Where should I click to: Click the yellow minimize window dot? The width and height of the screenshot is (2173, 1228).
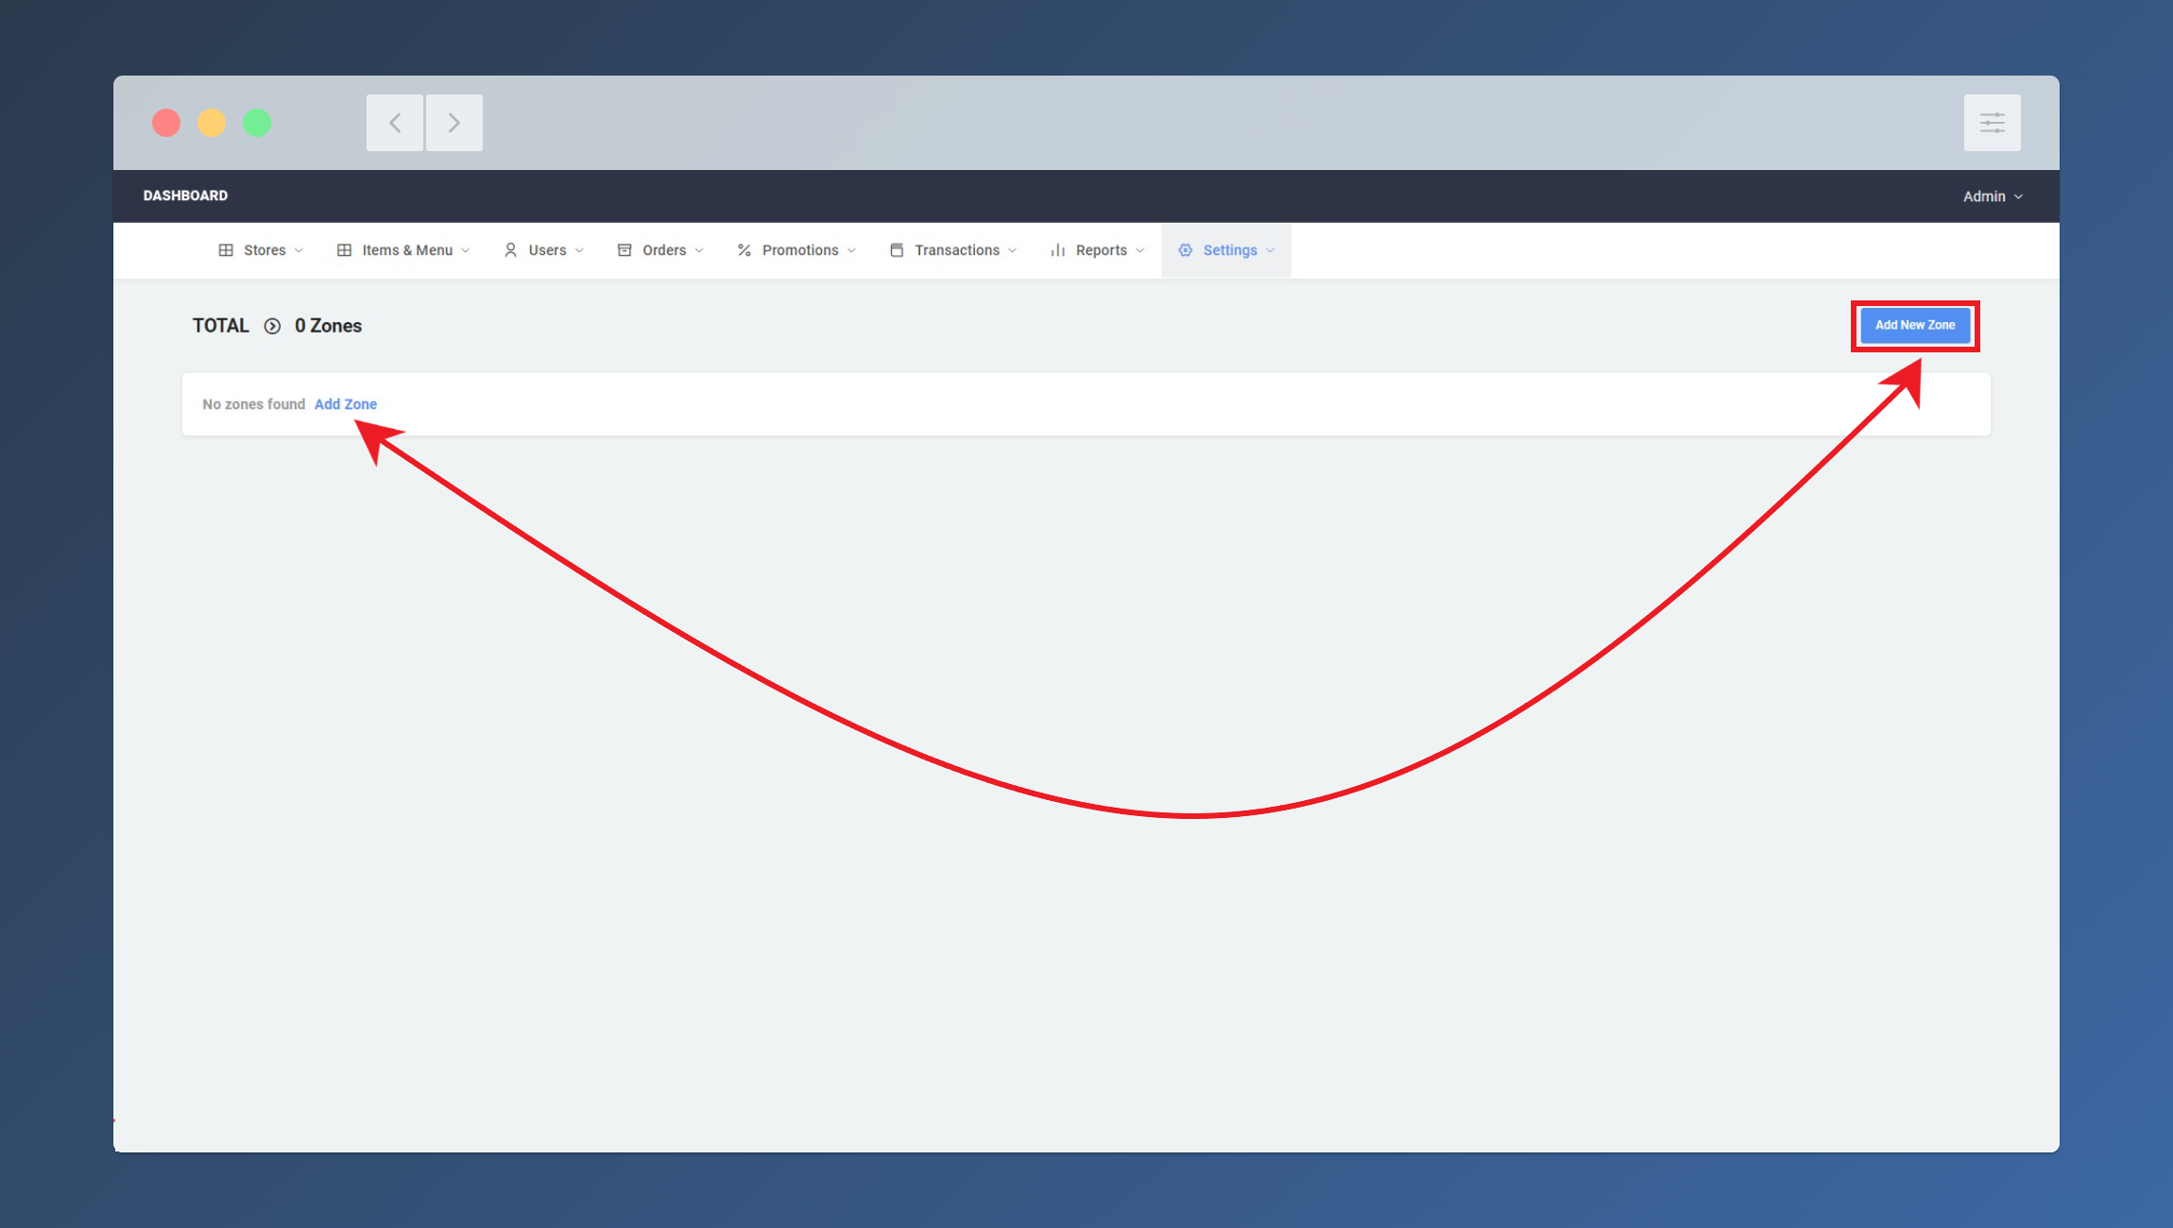pyautogui.click(x=212, y=123)
